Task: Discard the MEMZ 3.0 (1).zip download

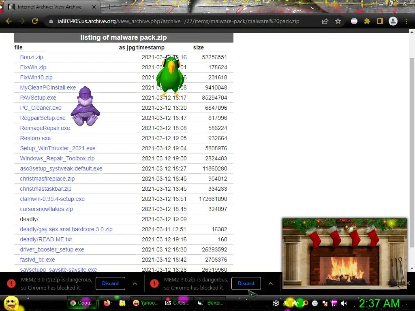Action: 110,283
